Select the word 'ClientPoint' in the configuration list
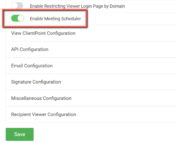 tap(34, 33)
